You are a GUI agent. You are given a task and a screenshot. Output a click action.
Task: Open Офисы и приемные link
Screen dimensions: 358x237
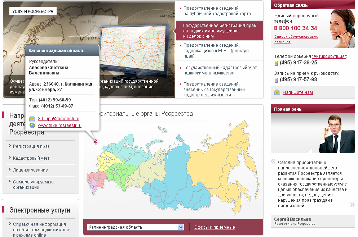[215, 227]
